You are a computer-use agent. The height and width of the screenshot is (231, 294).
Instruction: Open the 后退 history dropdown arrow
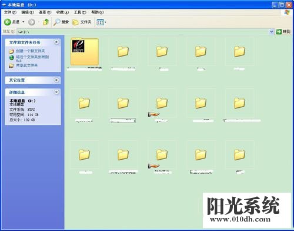pos(24,22)
